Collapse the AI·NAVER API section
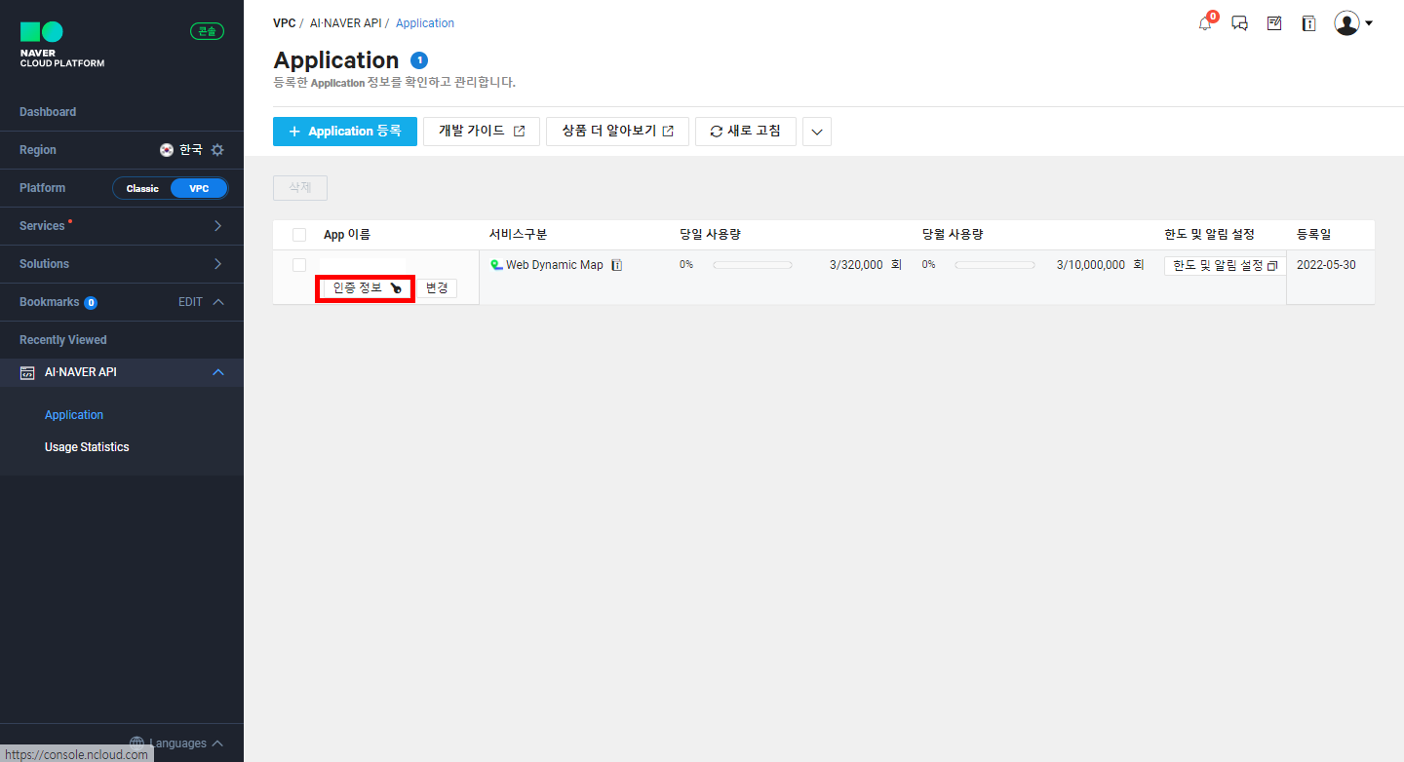The height and width of the screenshot is (762, 1404). [x=218, y=372]
